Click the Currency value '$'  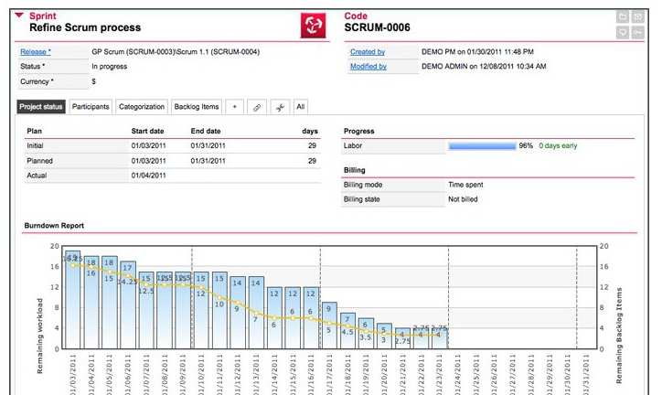tap(94, 81)
